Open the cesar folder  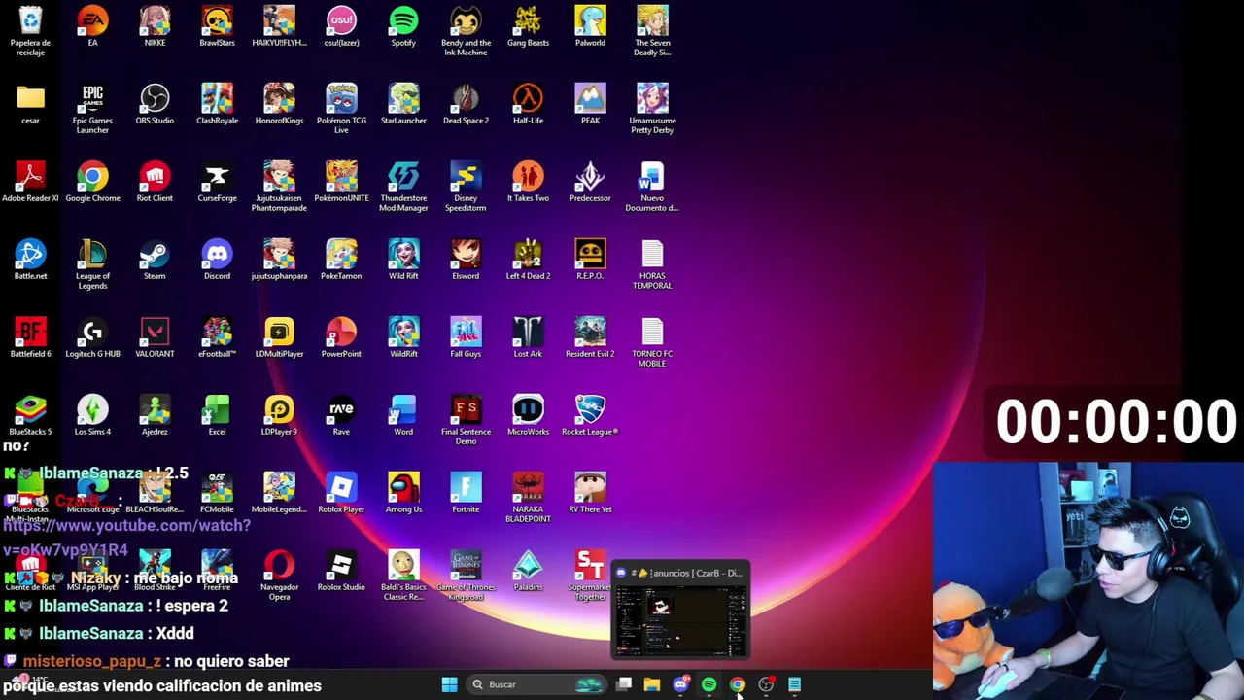(x=30, y=104)
